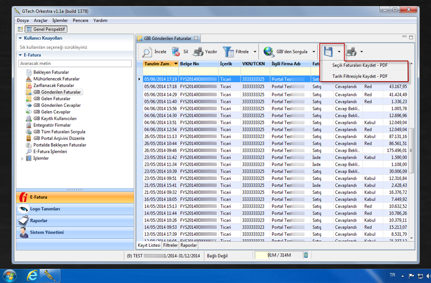Click the Genel Perspektif button
431x283 pixels.
[46, 29]
